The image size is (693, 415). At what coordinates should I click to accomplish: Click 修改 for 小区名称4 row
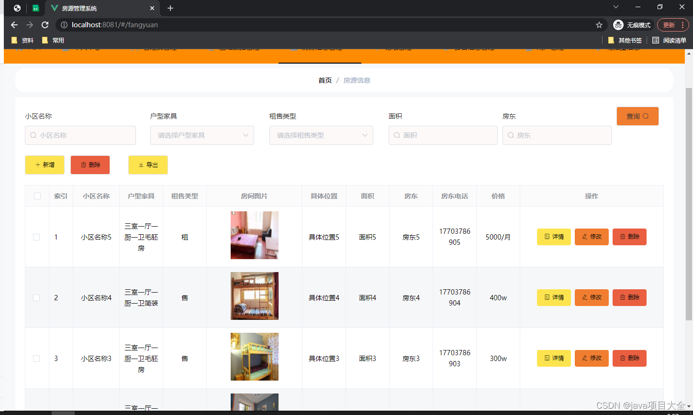pyautogui.click(x=592, y=298)
